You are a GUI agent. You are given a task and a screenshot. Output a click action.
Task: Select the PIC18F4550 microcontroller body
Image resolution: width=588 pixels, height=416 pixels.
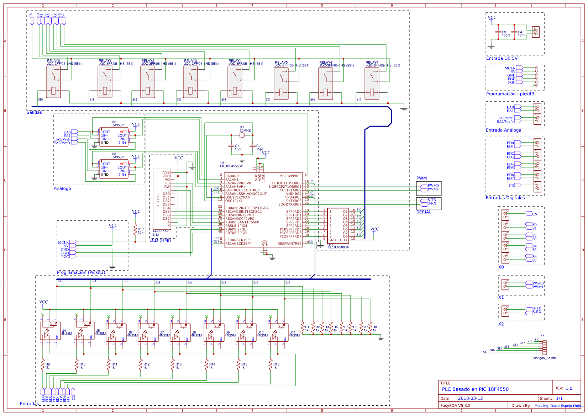click(263, 210)
